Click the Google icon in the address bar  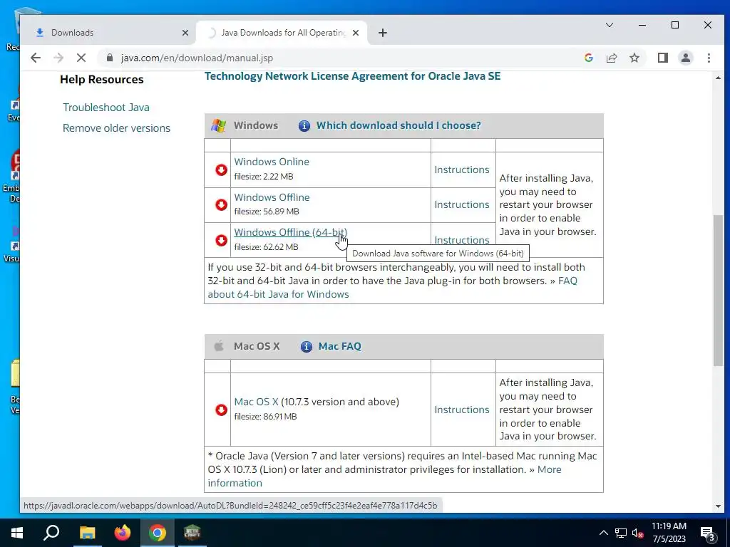(x=588, y=58)
